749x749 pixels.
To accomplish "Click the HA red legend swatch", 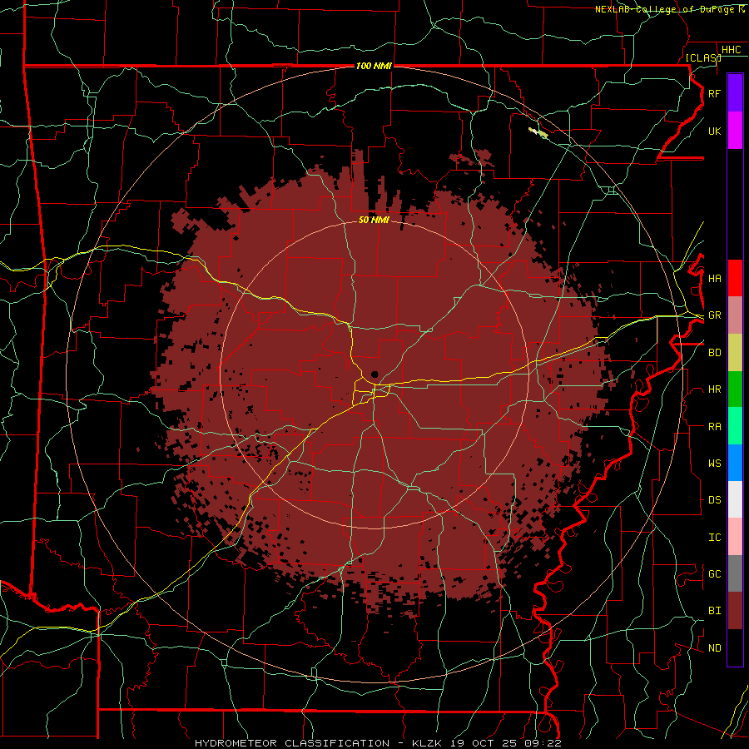I will coord(735,278).
